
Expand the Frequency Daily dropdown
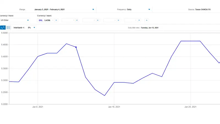(149, 9)
